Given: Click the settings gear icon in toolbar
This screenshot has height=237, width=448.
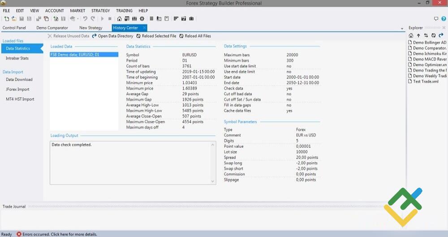Looking at the screenshot, I should coord(142,19).
